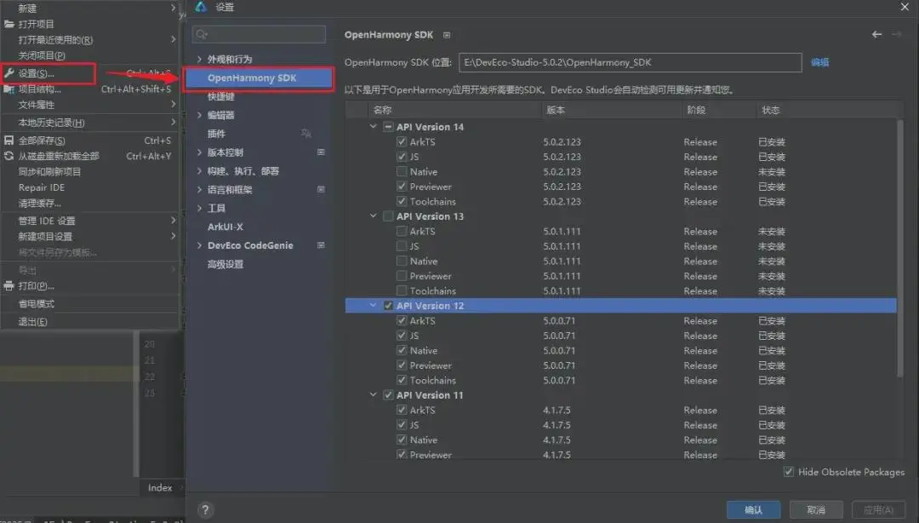Screen dimensions: 919x523
Task: Click the wrench icon next to 设置(S)
Action: [x=9, y=73]
